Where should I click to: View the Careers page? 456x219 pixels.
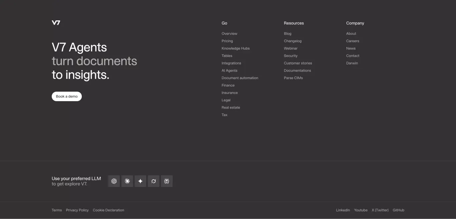click(353, 41)
